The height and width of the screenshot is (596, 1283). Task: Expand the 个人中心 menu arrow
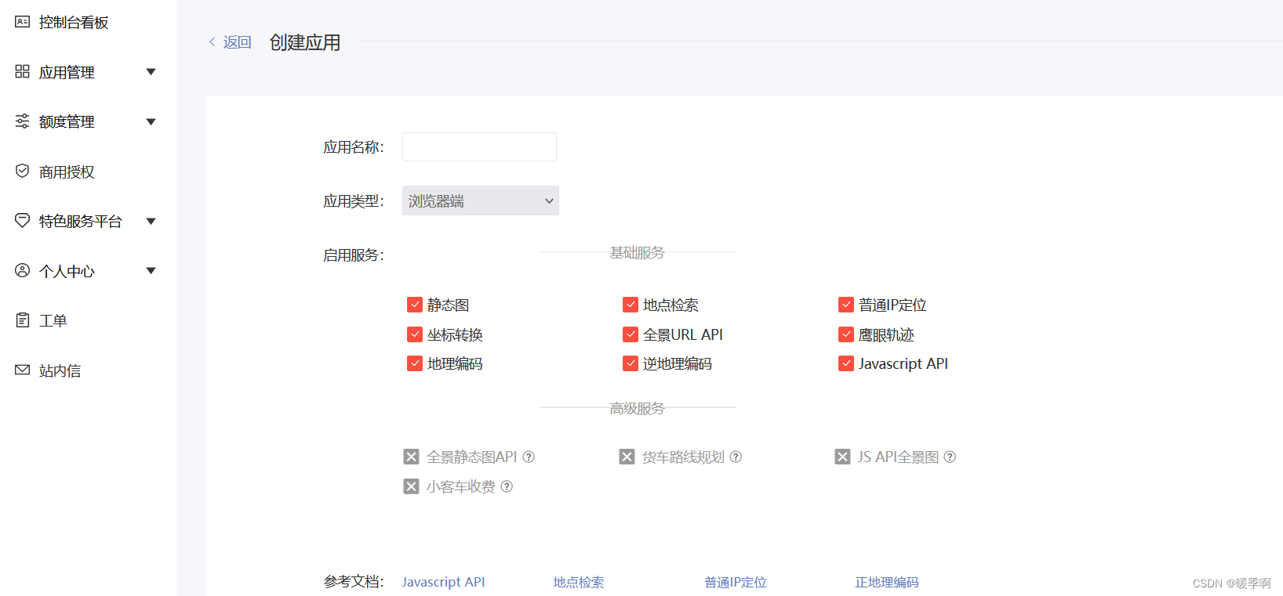click(x=151, y=271)
